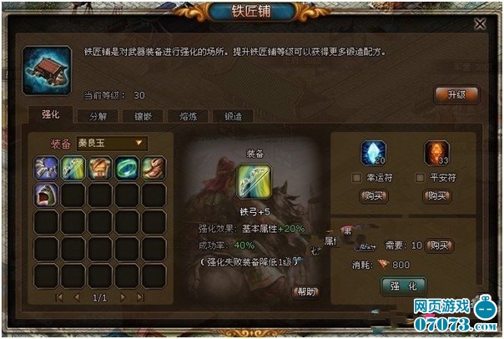Click the blacksmith shop building thumbnail

point(47,70)
